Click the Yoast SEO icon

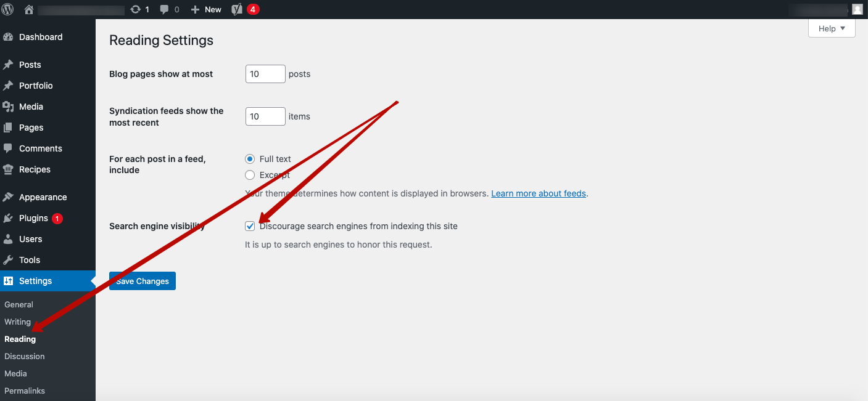coord(237,9)
